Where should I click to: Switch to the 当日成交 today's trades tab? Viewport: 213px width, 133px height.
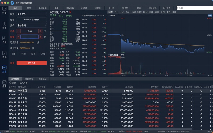tap(43, 79)
